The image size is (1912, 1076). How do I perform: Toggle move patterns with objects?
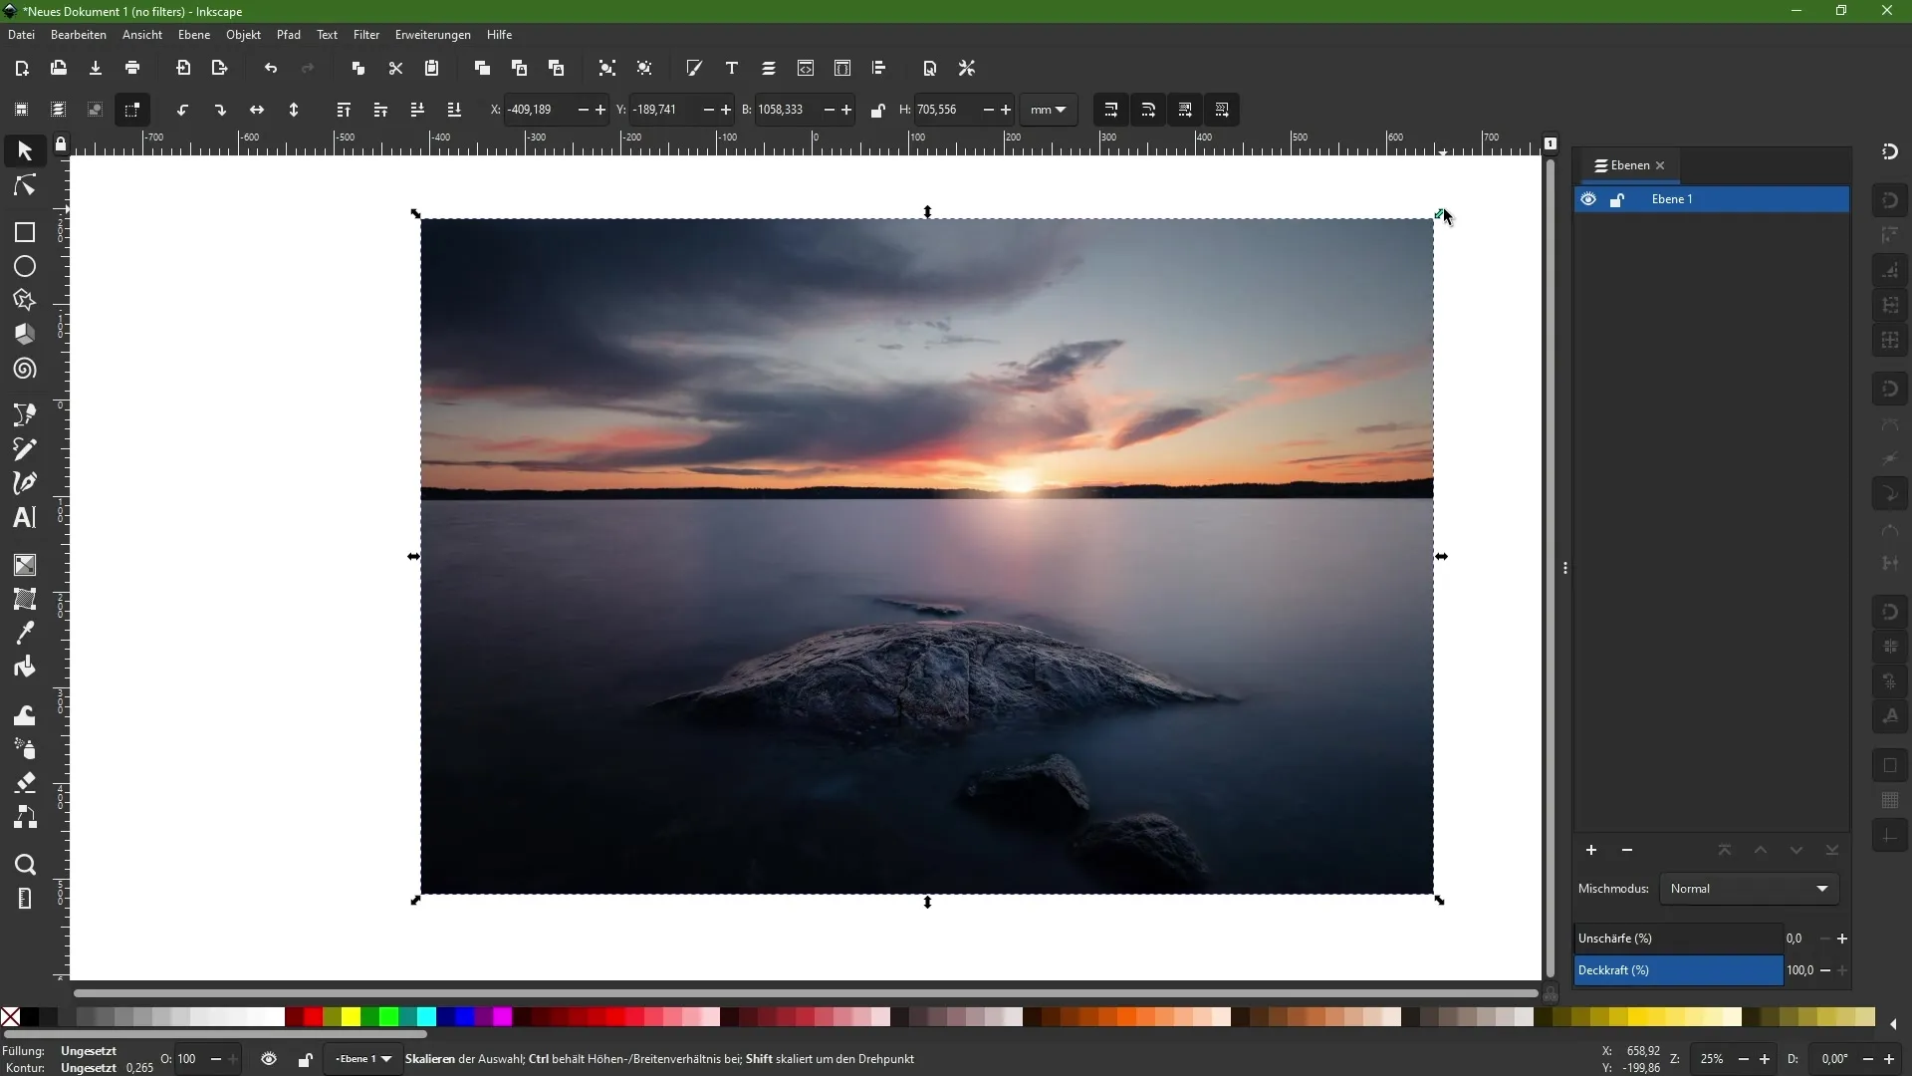[x=1222, y=110]
